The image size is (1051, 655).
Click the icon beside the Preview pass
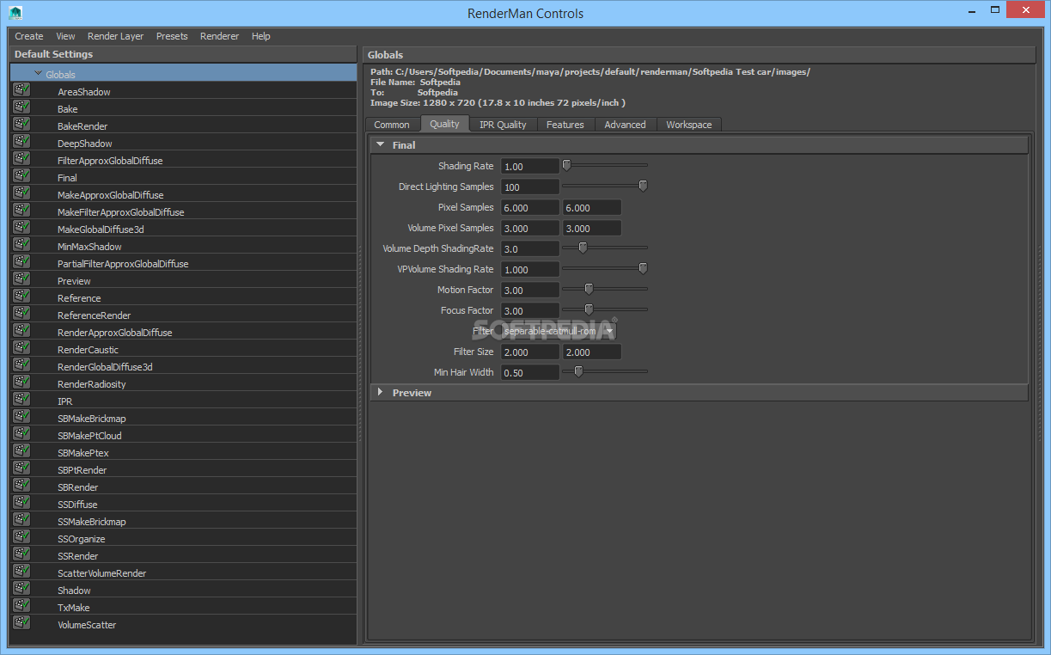(x=21, y=279)
